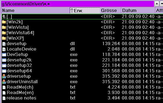Click the ReadMe(ch) text file icon

click(x=4, y=87)
